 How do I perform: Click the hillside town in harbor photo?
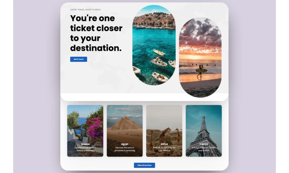pos(154,20)
